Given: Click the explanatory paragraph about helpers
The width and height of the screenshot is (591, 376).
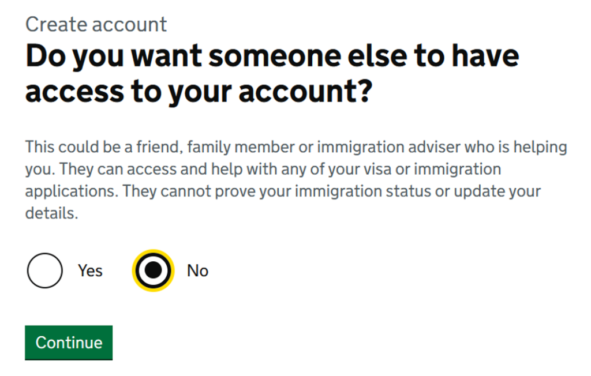Looking at the screenshot, I should coord(295,180).
